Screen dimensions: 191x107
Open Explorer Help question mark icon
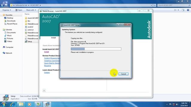pyautogui.click(x=188, y=10)
